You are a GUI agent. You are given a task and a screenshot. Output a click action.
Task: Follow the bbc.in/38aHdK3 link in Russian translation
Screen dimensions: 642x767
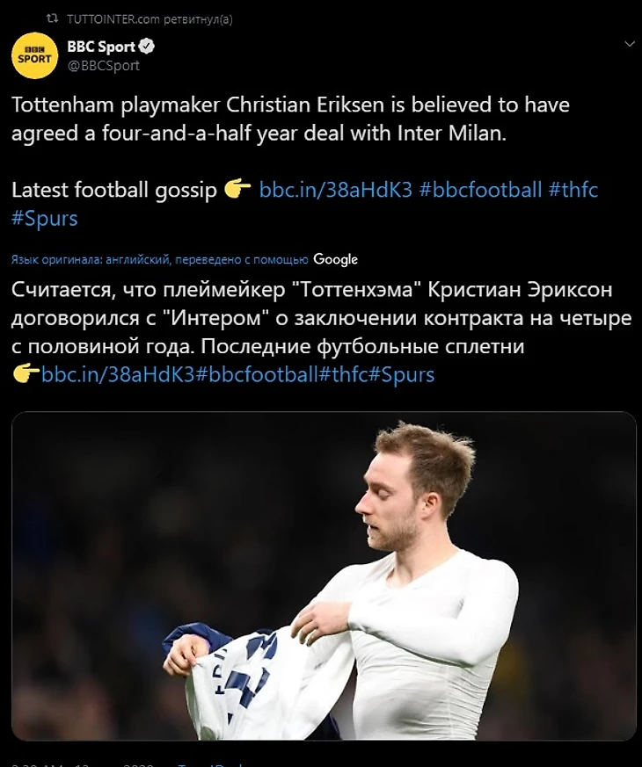pos(118,374)
